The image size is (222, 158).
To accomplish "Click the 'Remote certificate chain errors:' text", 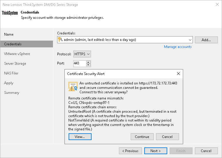I will [92, 107].
